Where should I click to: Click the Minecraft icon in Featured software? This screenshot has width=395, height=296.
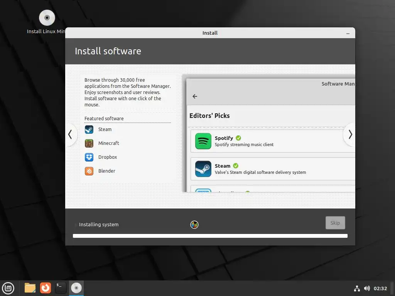pyautogui.click(x=89, y=143)
